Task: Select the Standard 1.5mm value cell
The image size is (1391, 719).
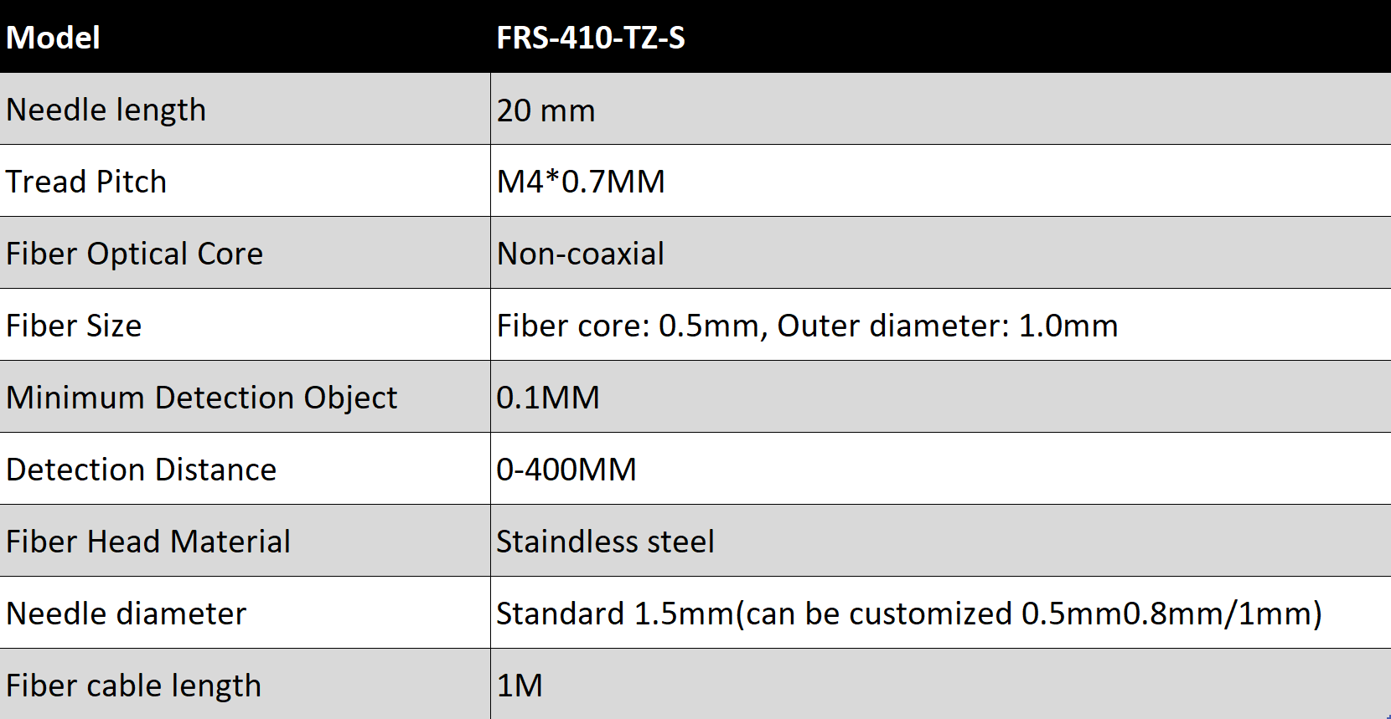Action: pyautogui.click(x=940, y=613)
